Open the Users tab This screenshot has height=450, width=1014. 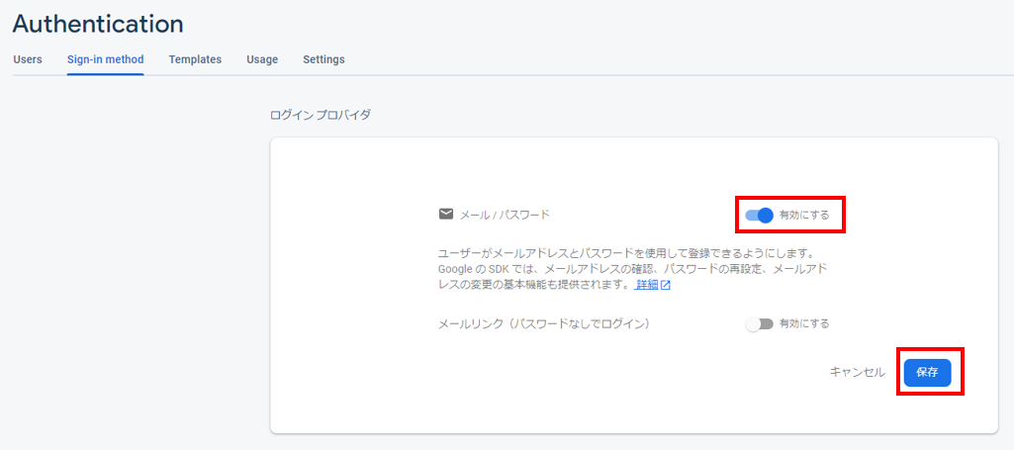27,59
